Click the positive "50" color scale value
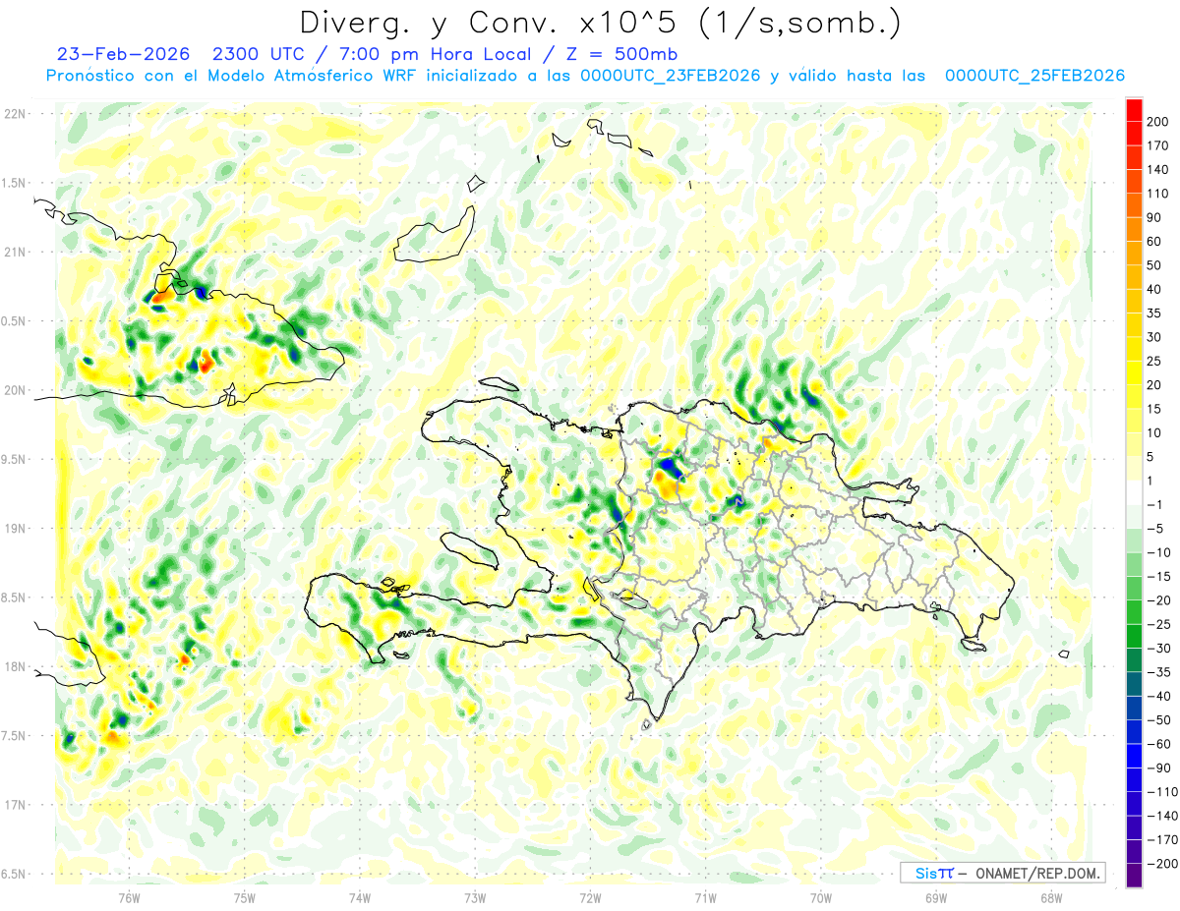Viewport: 1180px width, 911px height. (1154, 265)
